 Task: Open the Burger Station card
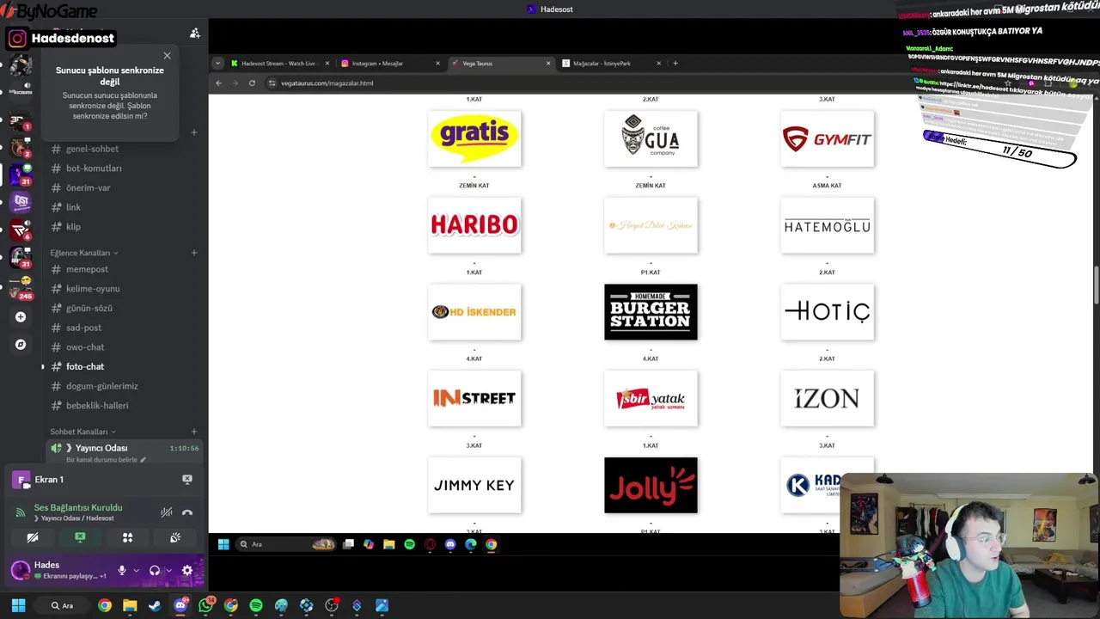pyautogui.click(x=651, y=312)
